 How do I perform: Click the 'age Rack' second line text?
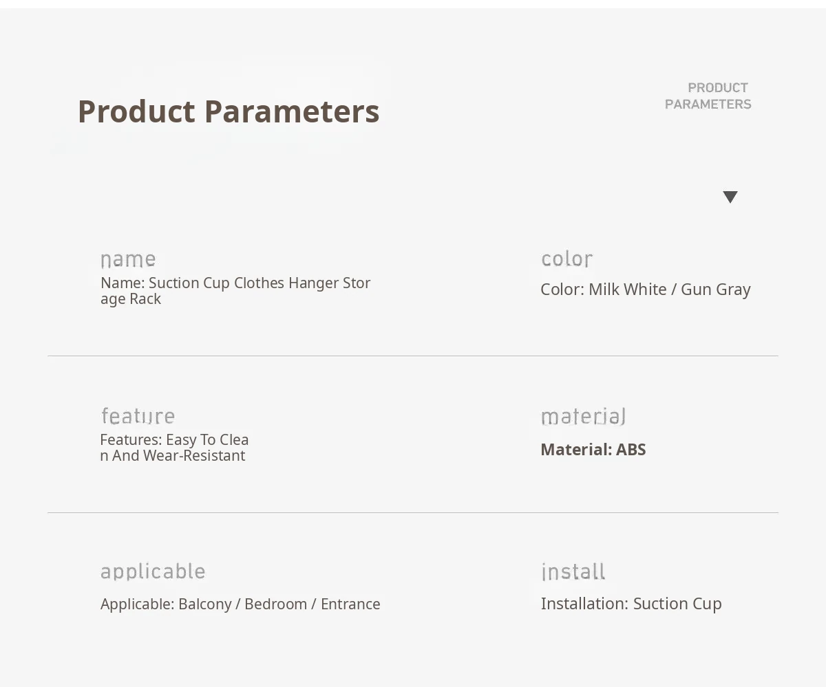[131, 299]
